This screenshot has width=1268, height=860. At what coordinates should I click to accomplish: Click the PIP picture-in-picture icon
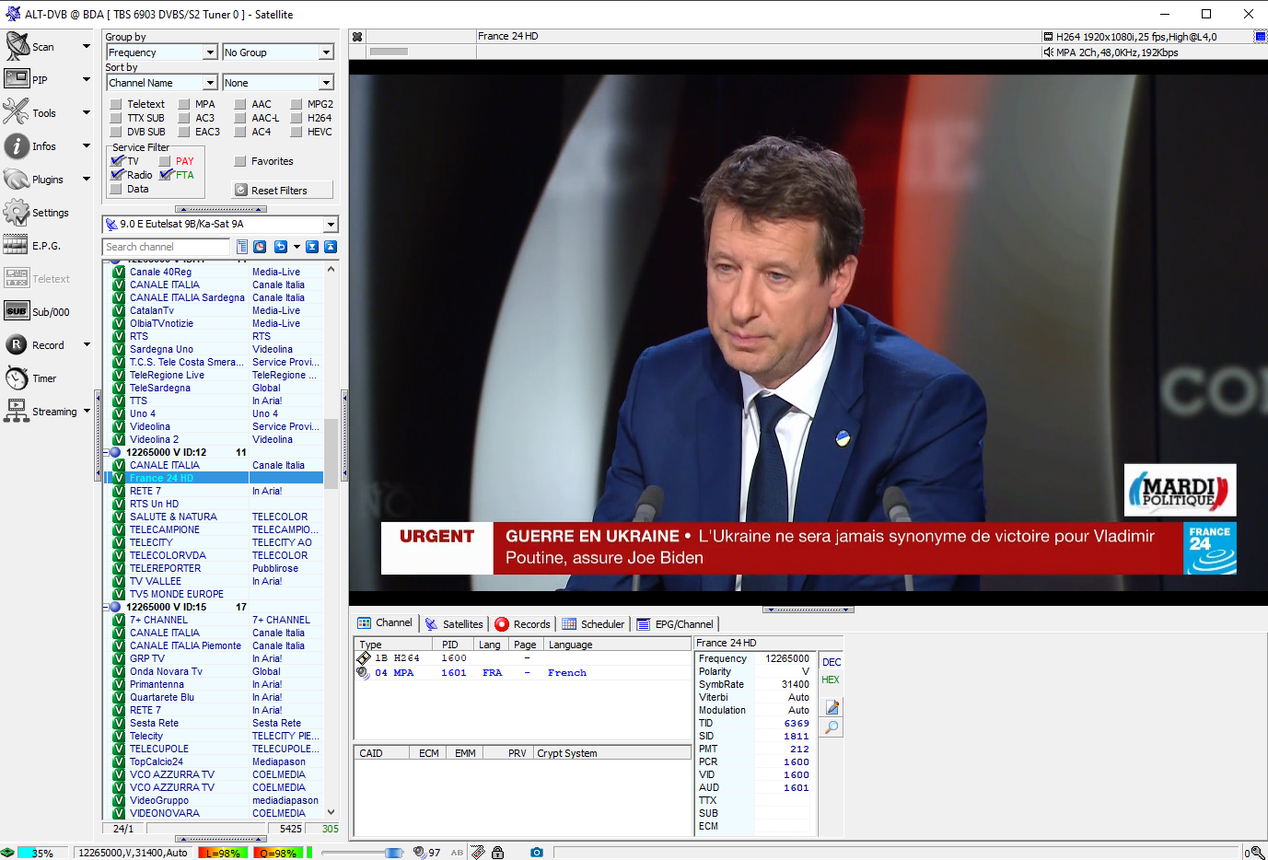pos(17,79)
